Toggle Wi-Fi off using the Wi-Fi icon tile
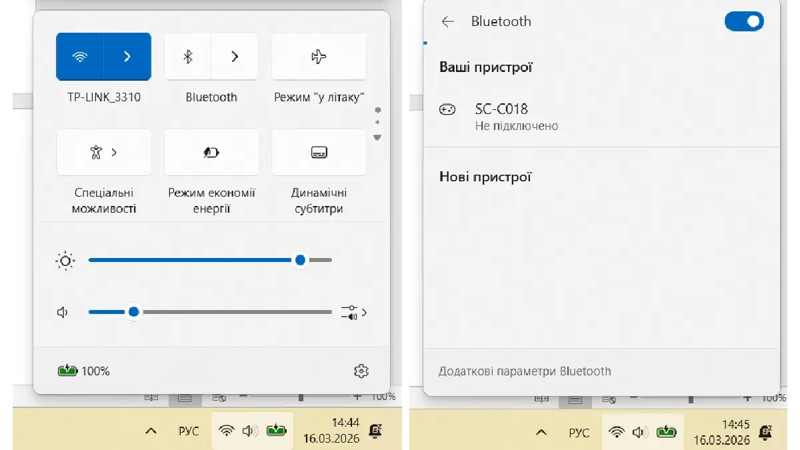 (80, 57)
